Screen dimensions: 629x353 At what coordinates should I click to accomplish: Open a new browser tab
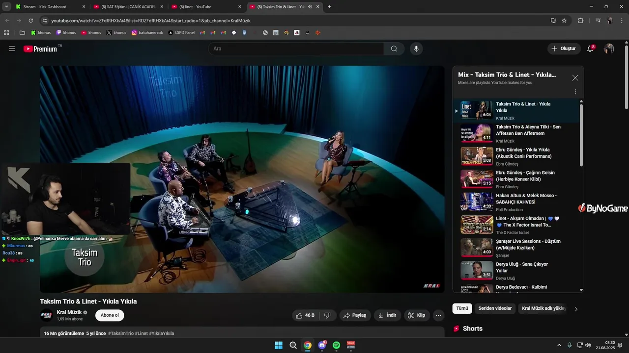329,6
